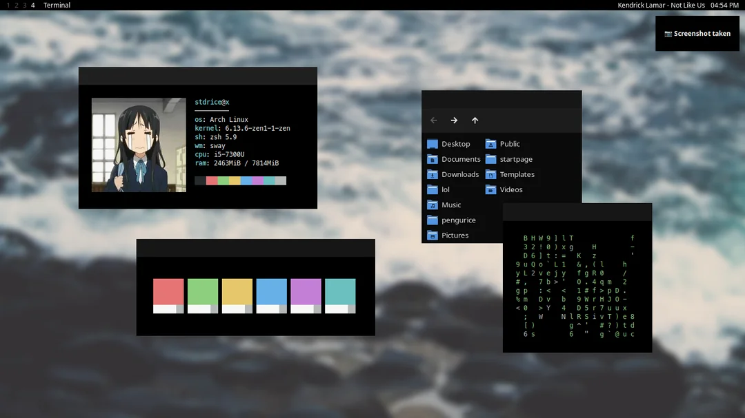The image size is (745, 418).
Task: Select the startpage folder
Action: tap(508, 159)
